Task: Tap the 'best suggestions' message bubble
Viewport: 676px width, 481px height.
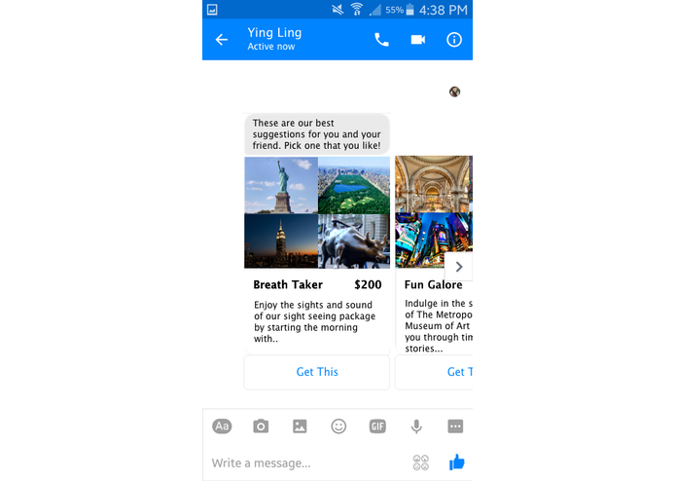Action: (317, 134)
